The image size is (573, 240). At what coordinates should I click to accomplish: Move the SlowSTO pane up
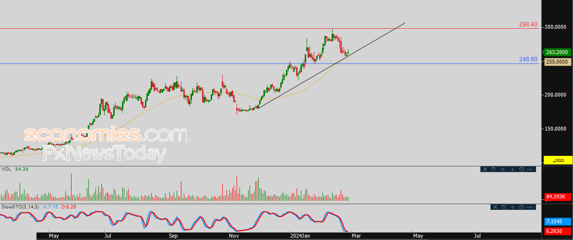[513, 207]
